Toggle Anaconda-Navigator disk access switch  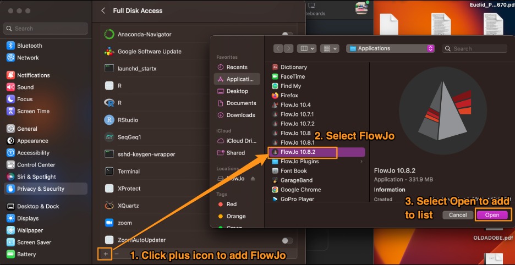287,35
